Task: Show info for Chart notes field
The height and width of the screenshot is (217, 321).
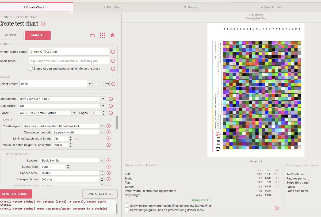Action: [x=113, y=61]
